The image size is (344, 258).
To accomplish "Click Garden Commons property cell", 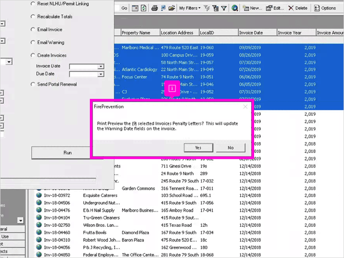I will pos(139,189).
